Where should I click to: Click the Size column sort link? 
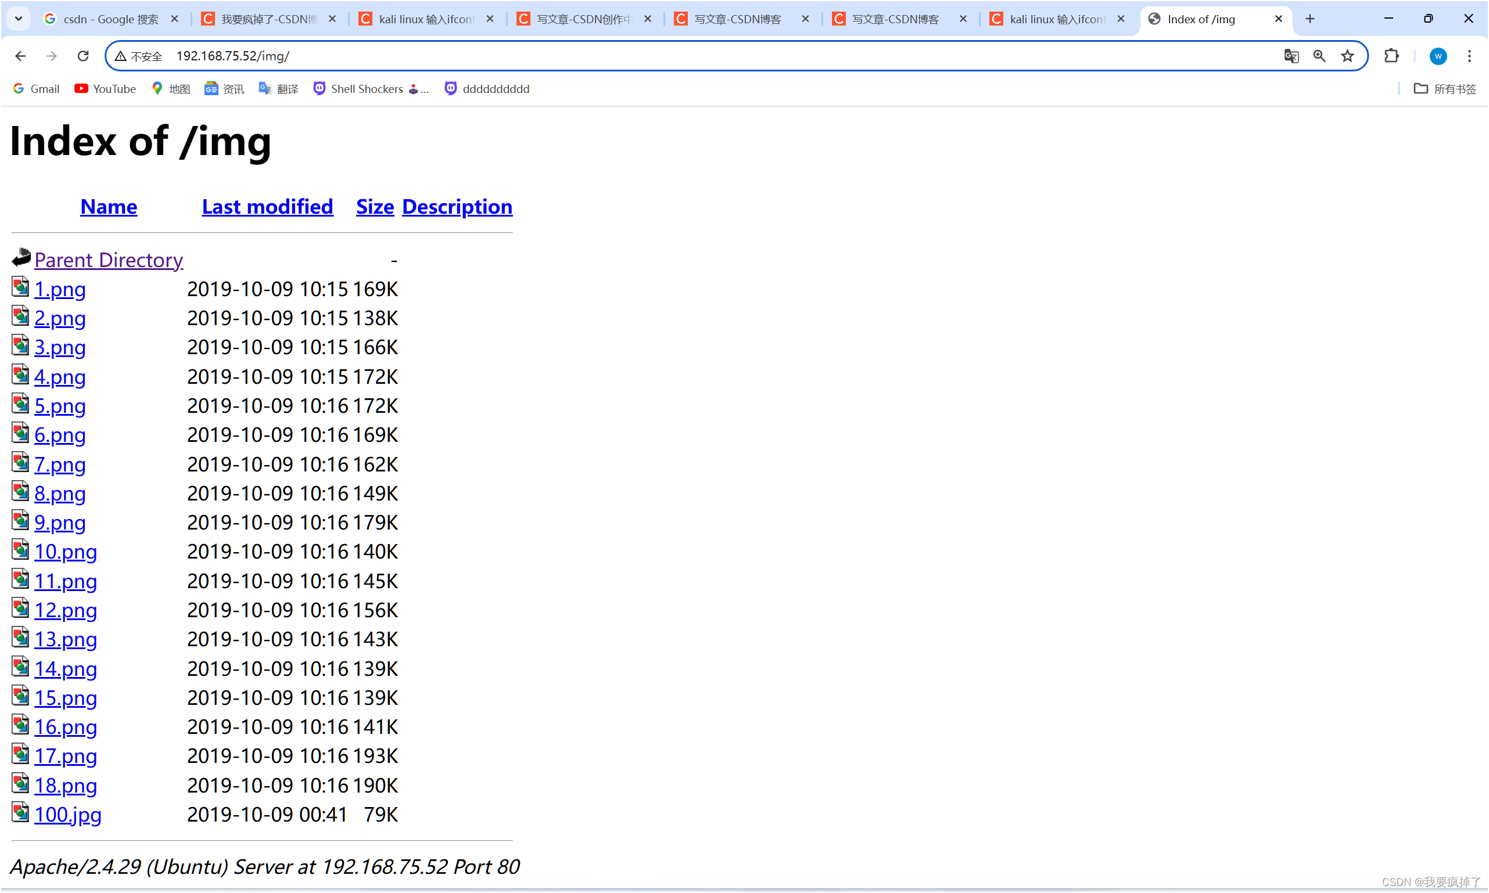[374, 205]
